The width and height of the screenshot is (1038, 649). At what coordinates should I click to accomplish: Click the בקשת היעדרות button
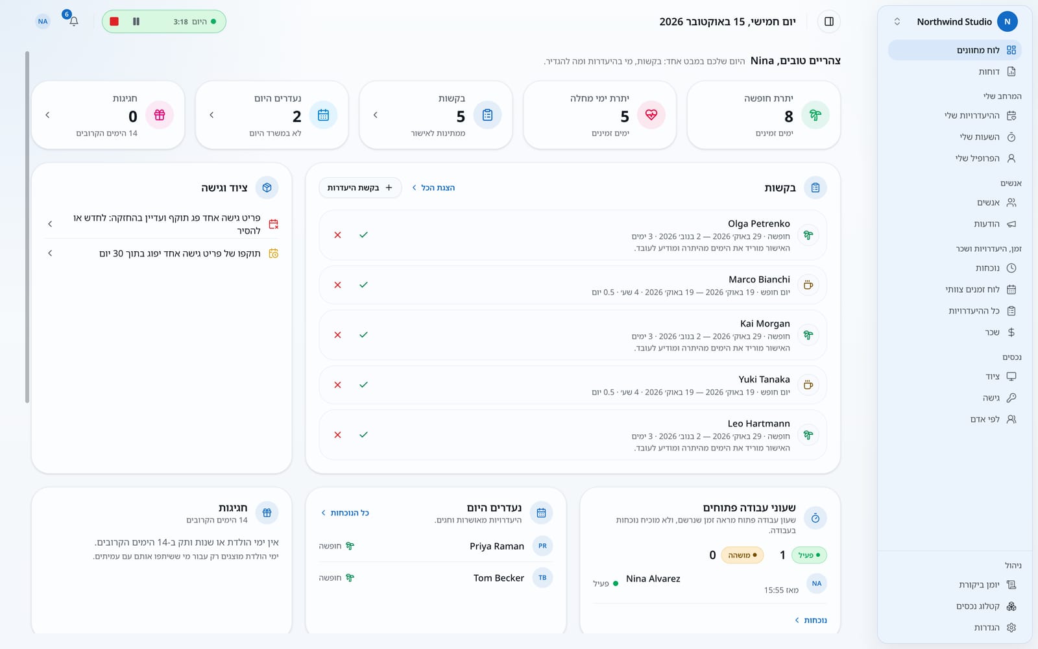[x=360, y=188]
